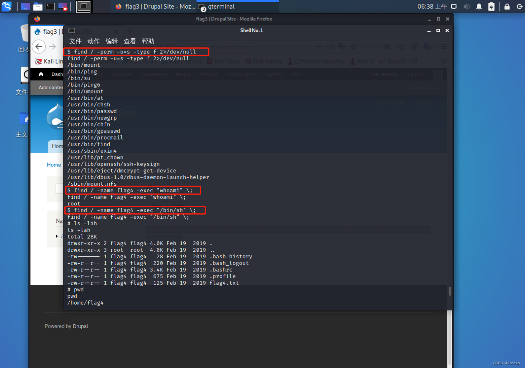Launch the terminal emulator from the top panel
The height and width of the screenshot is (368, 525).
pos(50,7)
